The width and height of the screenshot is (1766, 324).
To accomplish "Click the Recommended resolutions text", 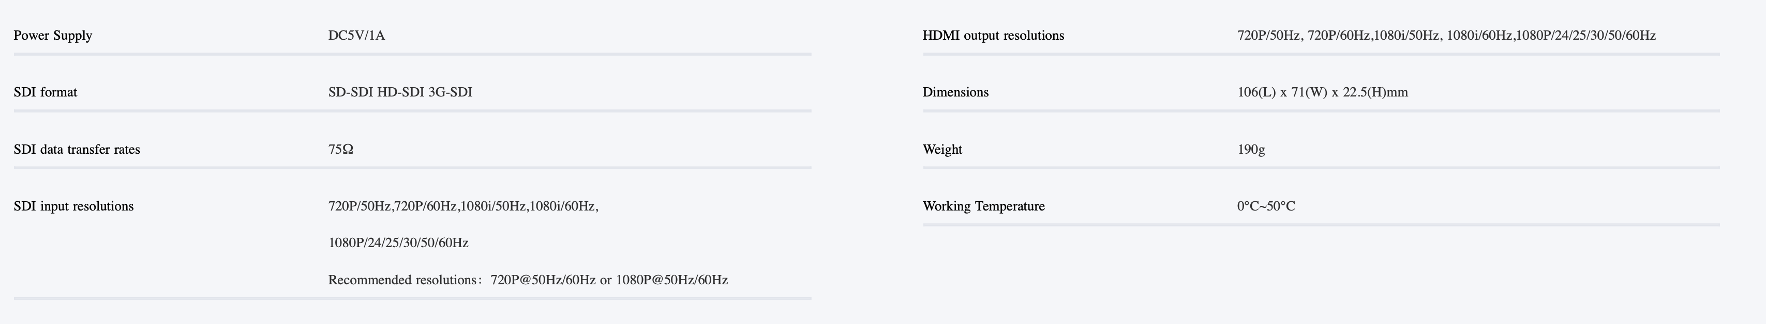I will 402,280.
